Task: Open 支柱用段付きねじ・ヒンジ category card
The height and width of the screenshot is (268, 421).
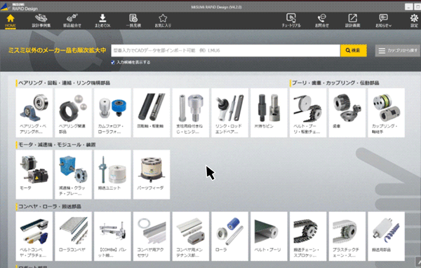Action: (x=191, y=113)
